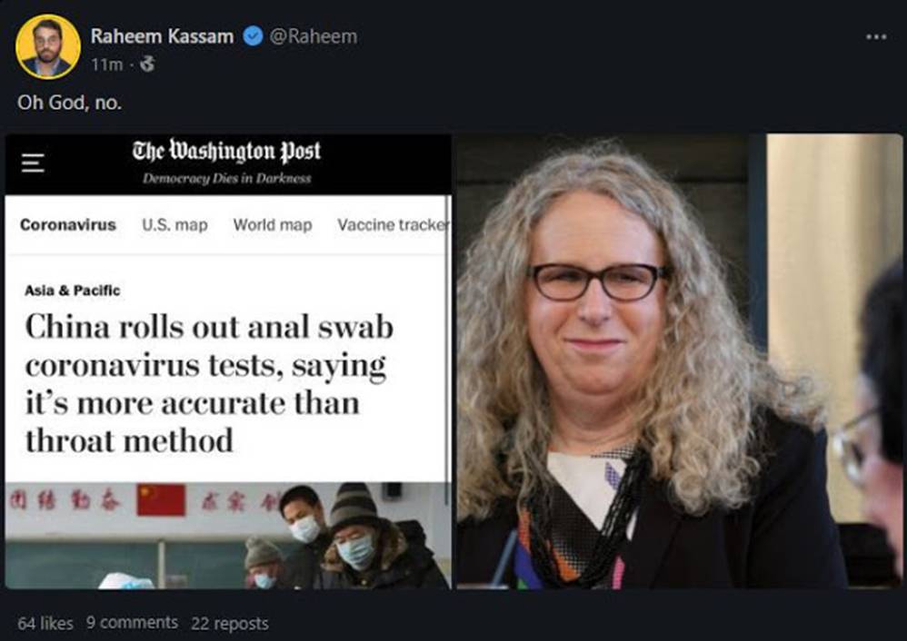
Task: Open Raheem Kassam's profile avatar
Action: (48, 46)
